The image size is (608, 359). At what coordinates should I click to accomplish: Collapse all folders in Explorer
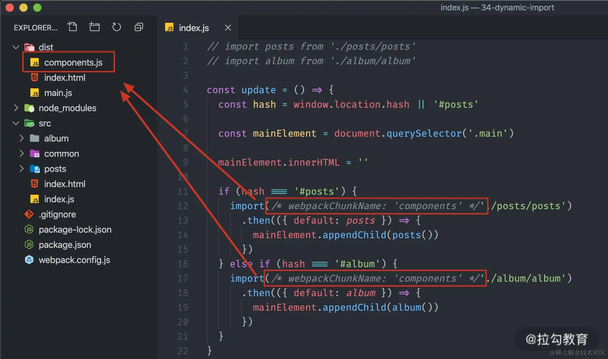pos(139,27)
